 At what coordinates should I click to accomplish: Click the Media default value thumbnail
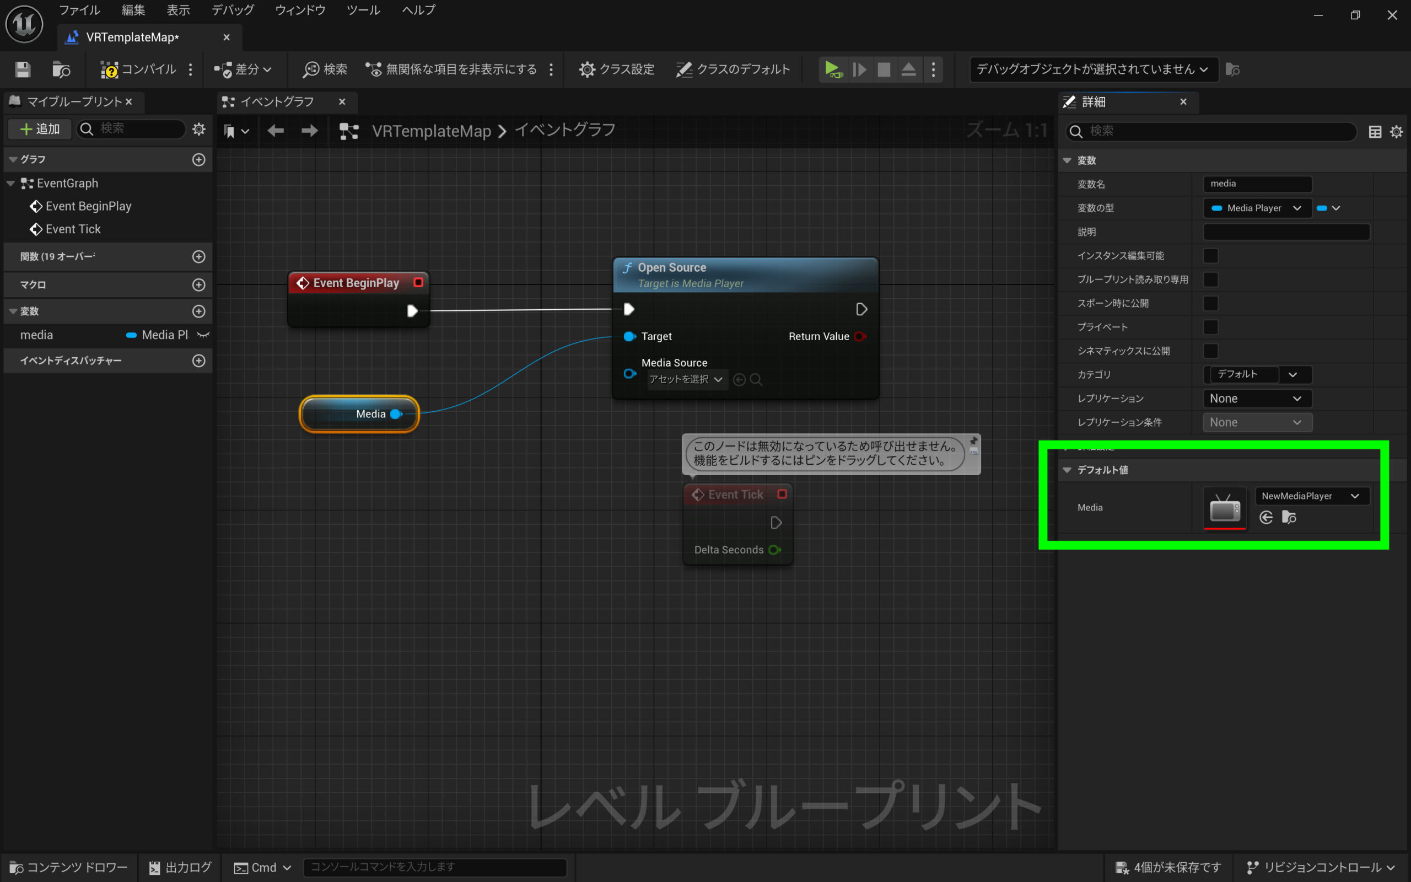[1224, 508]
